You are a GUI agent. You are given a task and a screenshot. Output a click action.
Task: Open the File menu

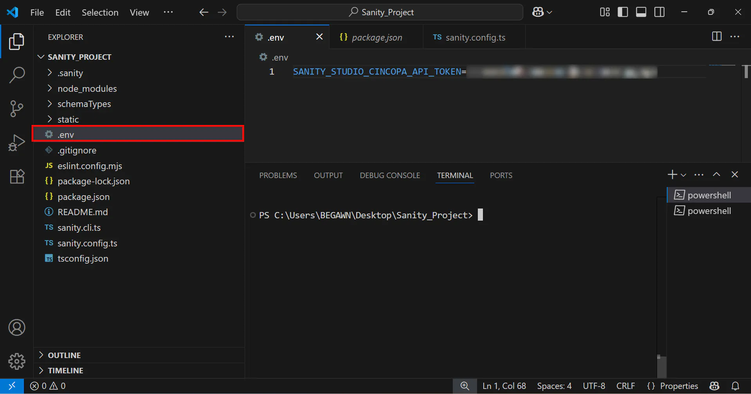(37, 12)
